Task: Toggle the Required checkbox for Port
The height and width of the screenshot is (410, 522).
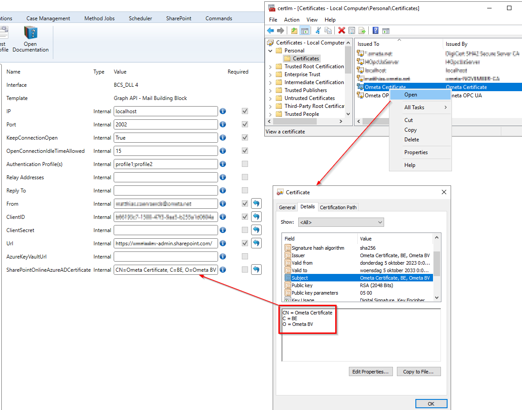Action: (245, 124)
